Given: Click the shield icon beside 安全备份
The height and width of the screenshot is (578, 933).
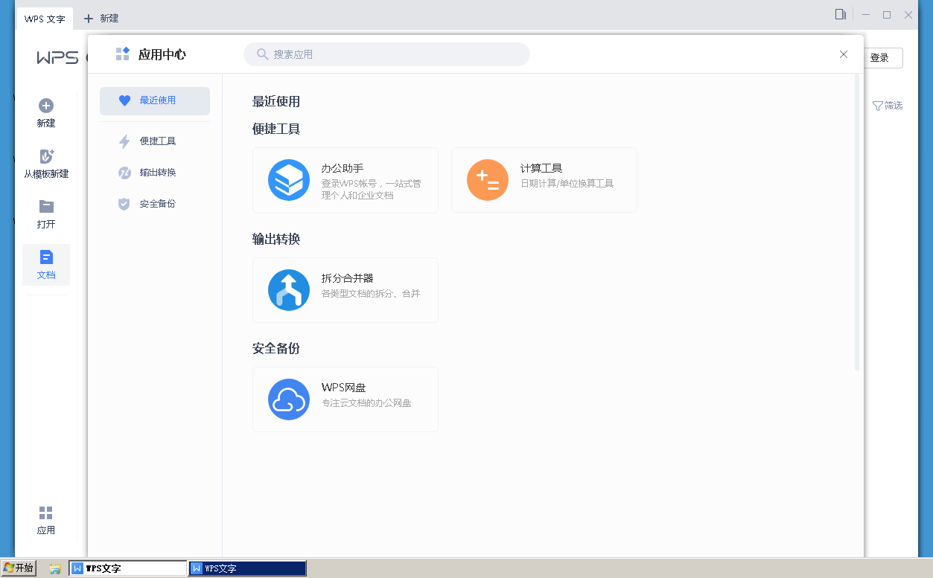Looking at the screenshot, I should (x=124, y=204).
